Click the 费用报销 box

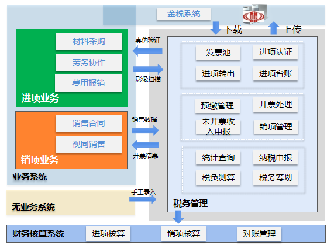coord(88,83)
